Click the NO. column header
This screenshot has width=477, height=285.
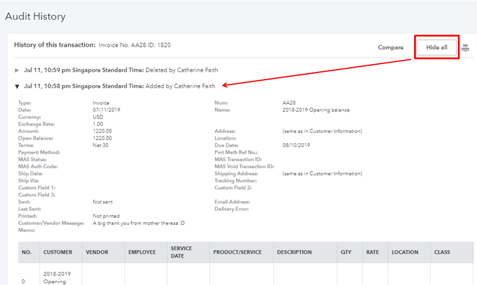tap(26, 253)
